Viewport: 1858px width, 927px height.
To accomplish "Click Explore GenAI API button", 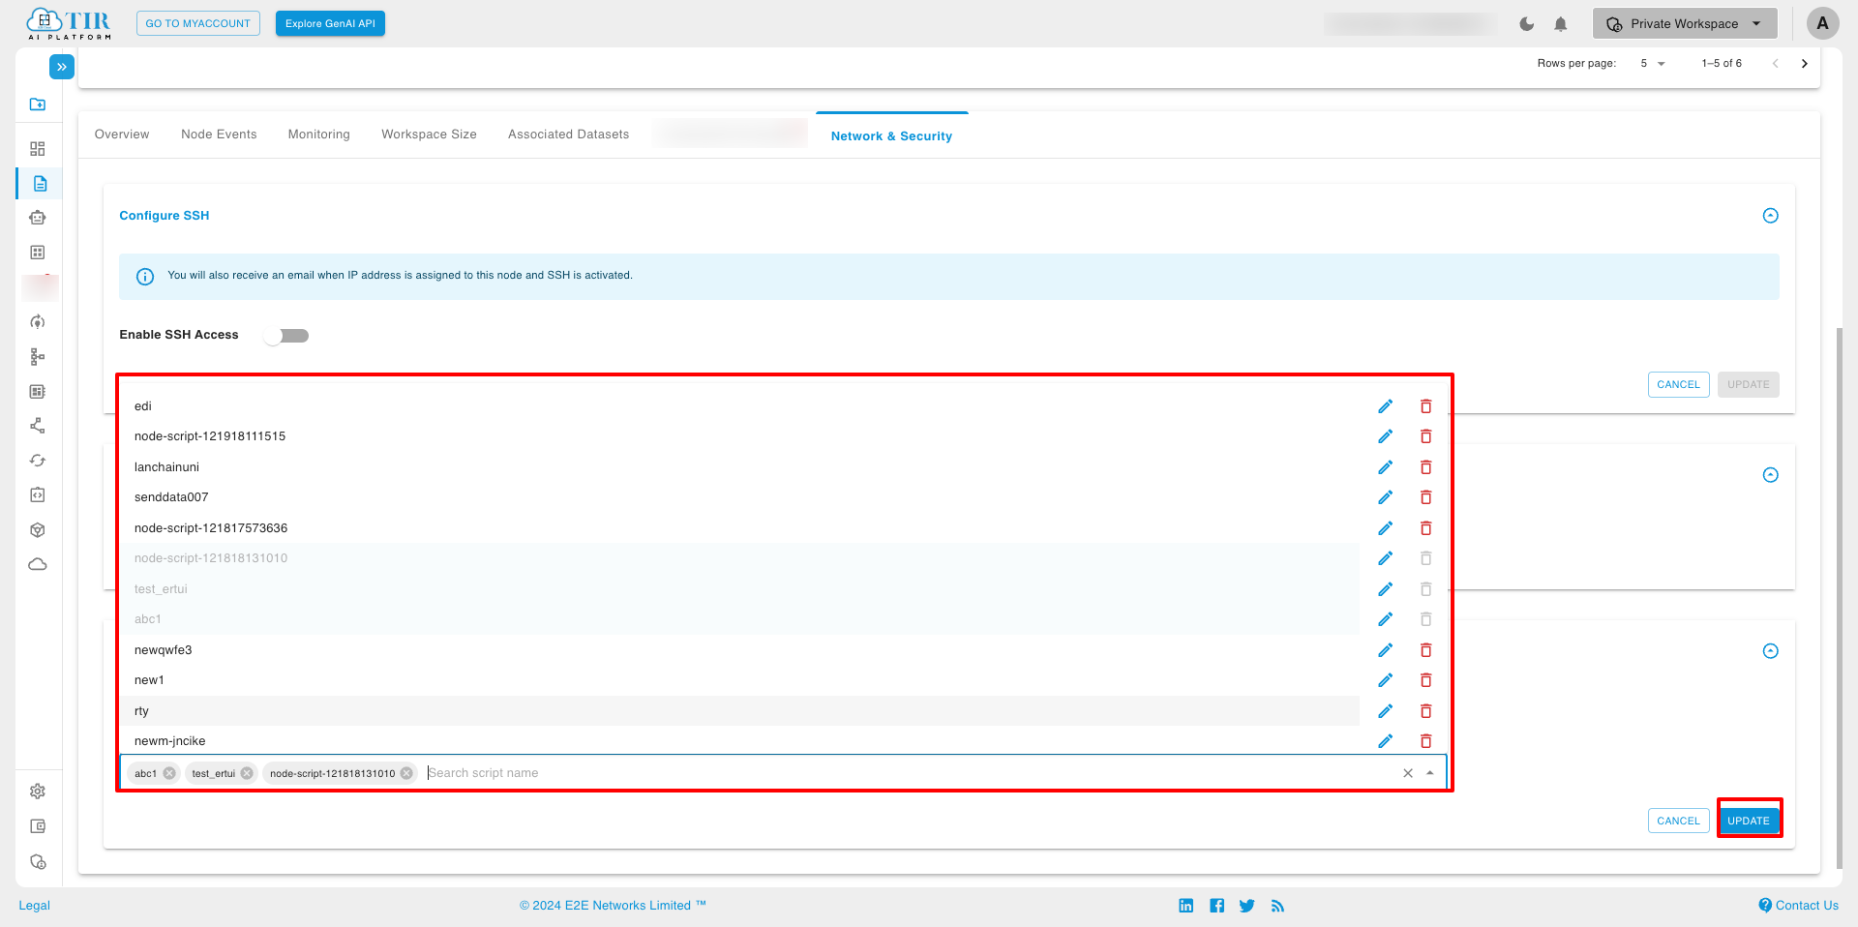I will pos(330,23).
